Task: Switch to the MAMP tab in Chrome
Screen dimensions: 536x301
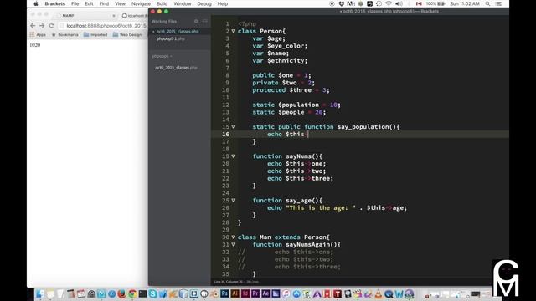Action: pos(85,15)
